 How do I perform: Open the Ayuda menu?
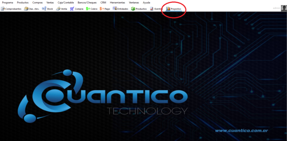(x=146, y=3)
